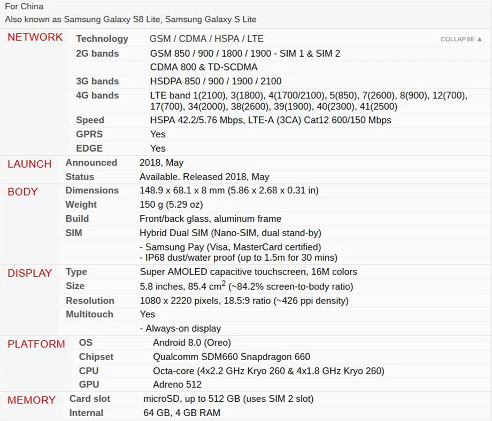Click the Build spec label

pos(77,219)
